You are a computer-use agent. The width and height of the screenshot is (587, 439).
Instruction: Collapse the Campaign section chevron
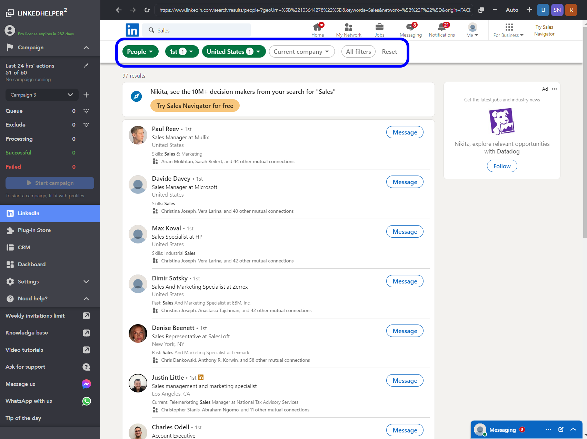pos(86,48)
